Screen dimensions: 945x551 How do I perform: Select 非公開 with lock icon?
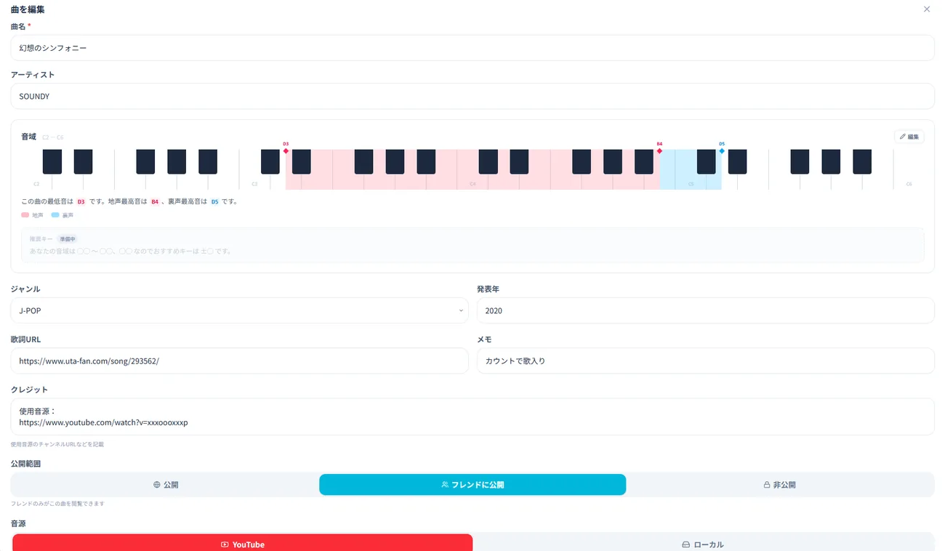[779, 485]
